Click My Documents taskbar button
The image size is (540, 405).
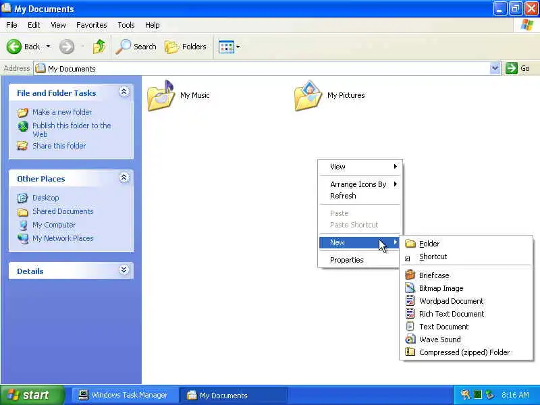pos(233,395)
